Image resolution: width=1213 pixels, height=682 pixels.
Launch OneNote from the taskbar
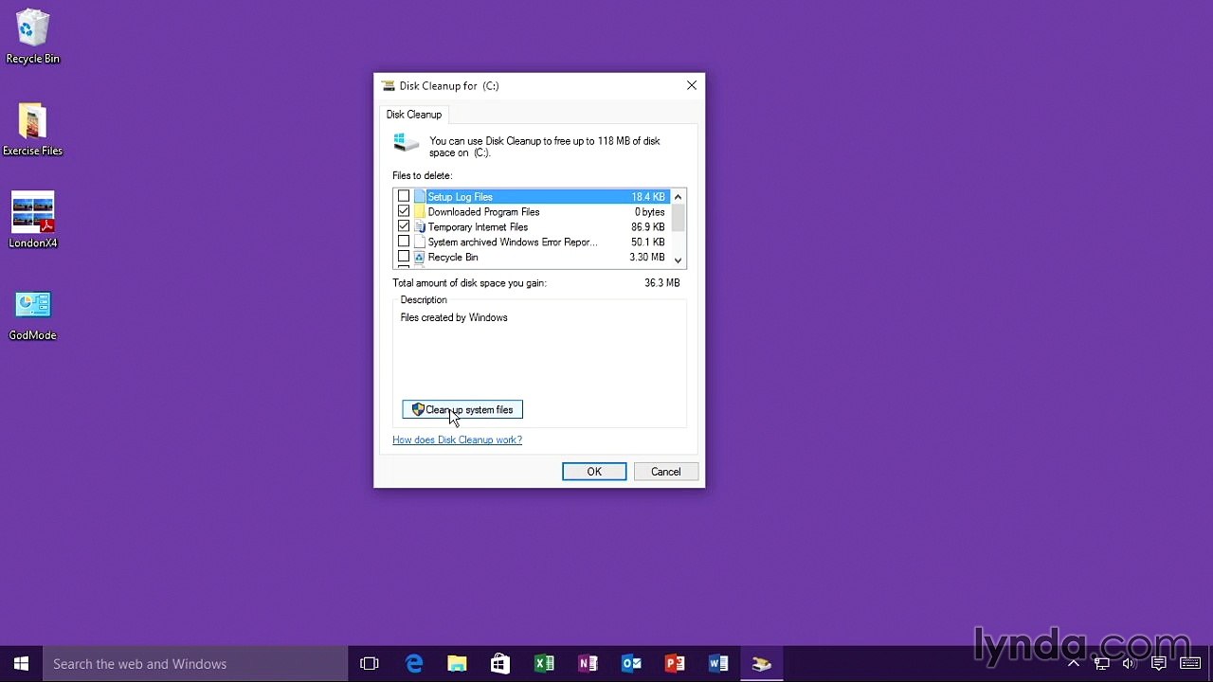[x=588, y=664]
